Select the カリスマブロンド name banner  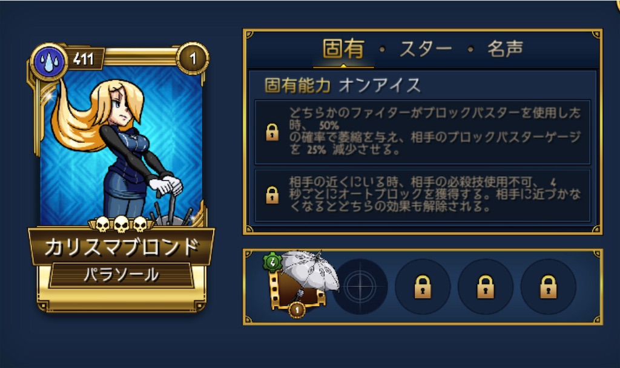121,247
